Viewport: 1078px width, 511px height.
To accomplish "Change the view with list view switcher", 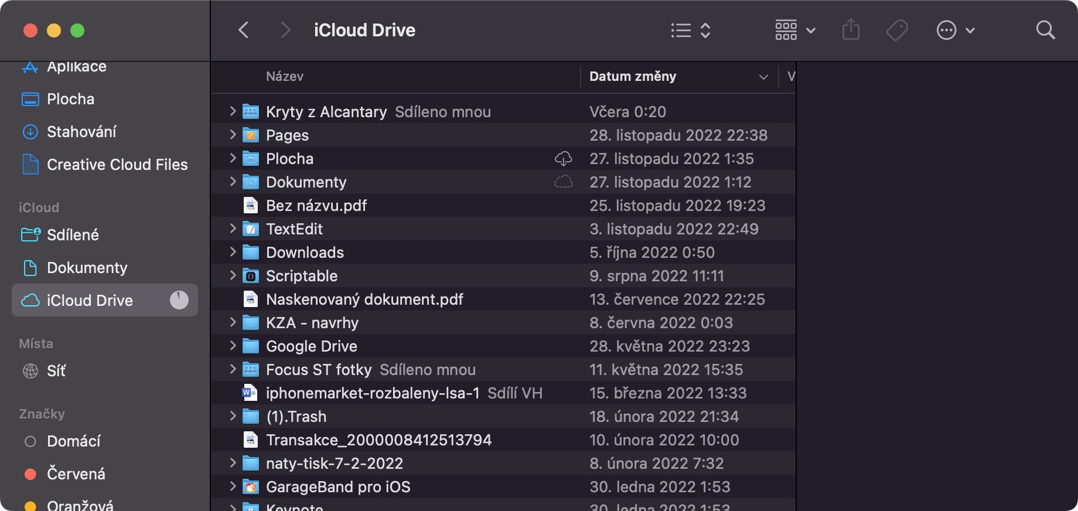I will click(x=690, y=30).
